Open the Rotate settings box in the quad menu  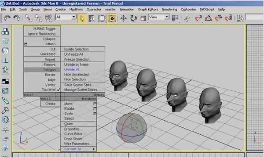(x=95, y=109)
